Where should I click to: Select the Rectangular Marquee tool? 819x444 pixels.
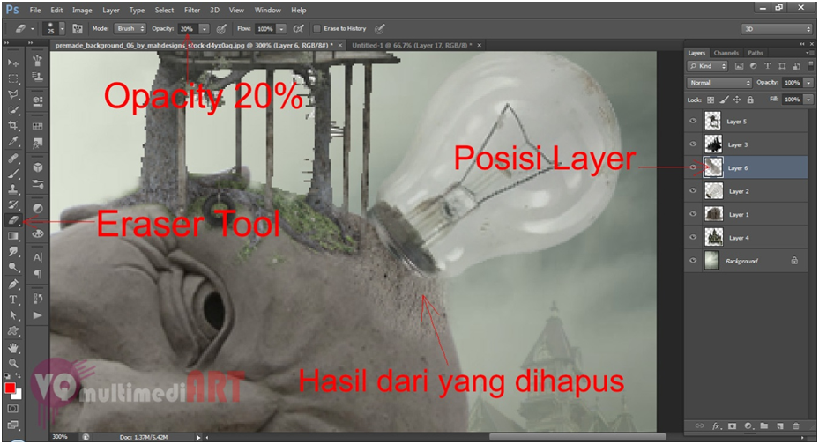[x=13, y=78]
